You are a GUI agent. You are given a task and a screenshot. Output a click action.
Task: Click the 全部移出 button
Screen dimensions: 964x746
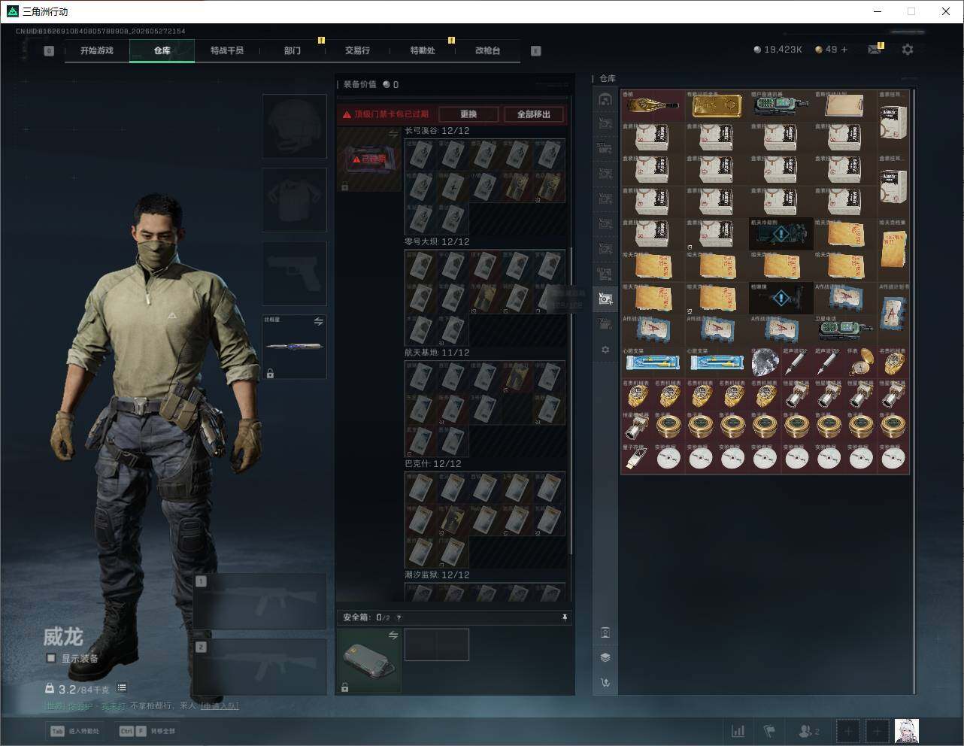534,114
